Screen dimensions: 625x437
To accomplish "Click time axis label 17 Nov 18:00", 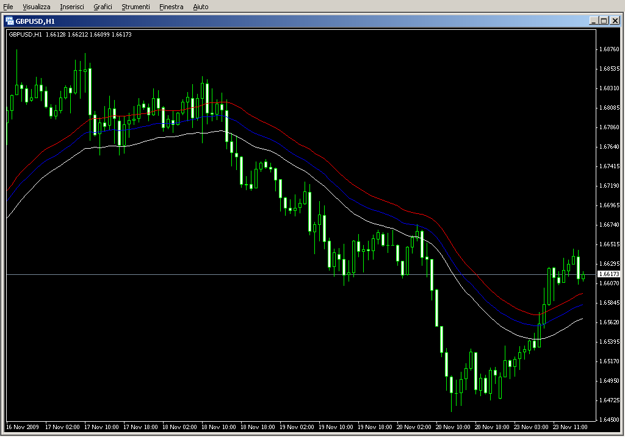I will pos(140,427).
